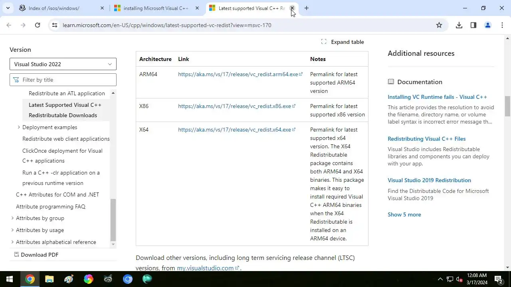Open Redistributing Visual C++ Files link
The width and height of the screenshot is (511, 287).
[x=426, y=139]
